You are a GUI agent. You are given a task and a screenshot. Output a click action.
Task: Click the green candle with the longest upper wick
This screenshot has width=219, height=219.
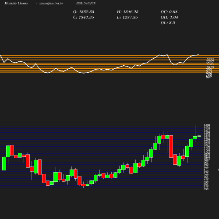click(195, 138)
